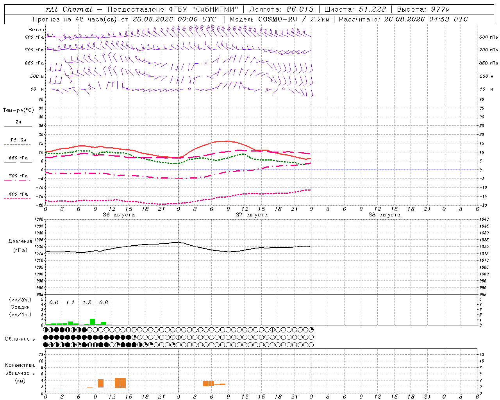This screenshot has height=400, width=500.
Task: Click the 1.2 precipitation total value
Action: [87, 302]
